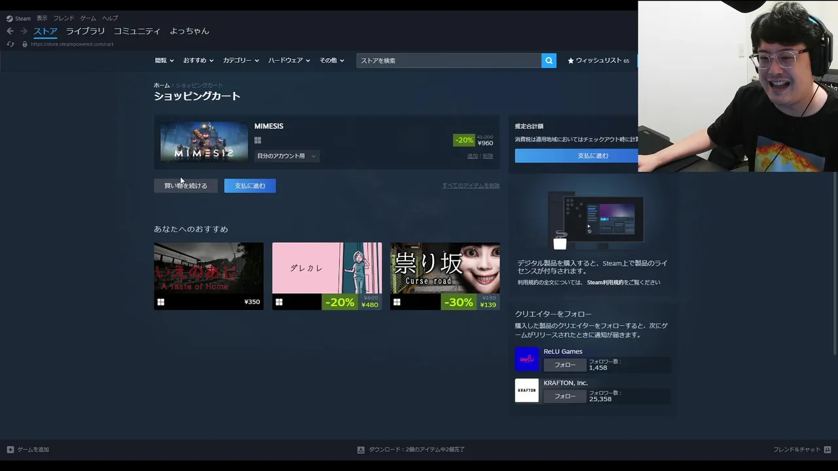Screen dimensions: 838x471
Task: Click KRAFTON, Inc. name text
Action: [566, 383]
